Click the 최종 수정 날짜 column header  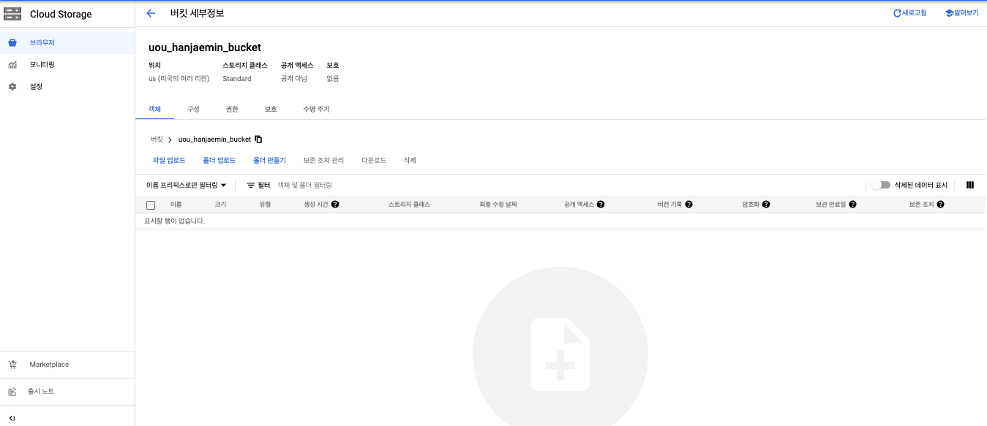coord(498,205)
